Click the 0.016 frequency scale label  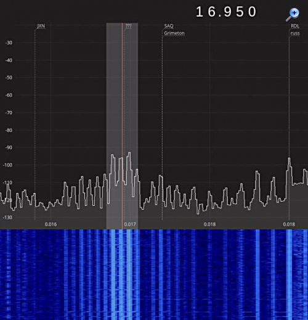tap(51, 224)
